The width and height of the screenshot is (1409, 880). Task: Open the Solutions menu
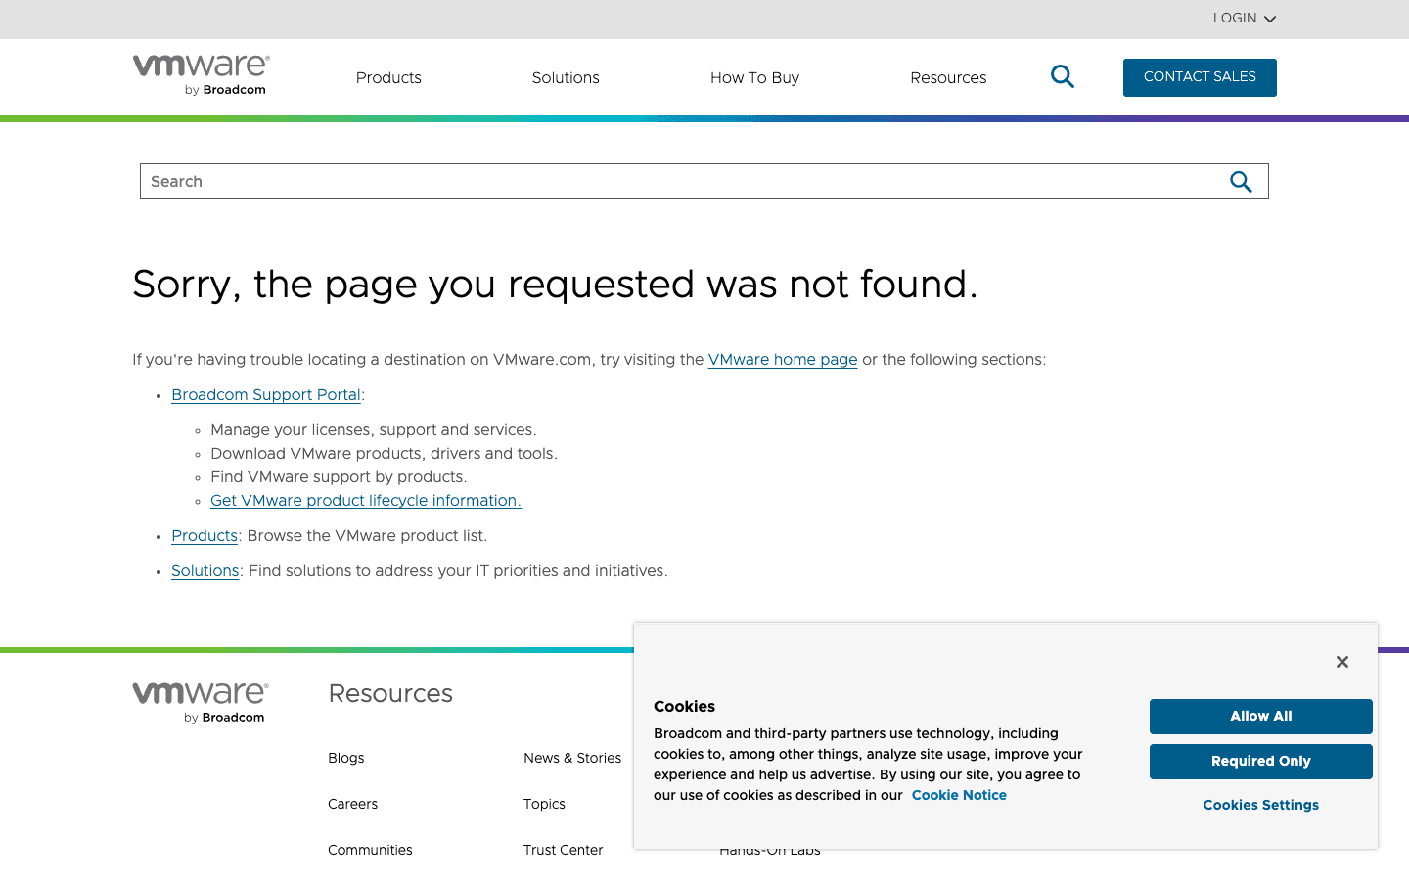point(566,78)
